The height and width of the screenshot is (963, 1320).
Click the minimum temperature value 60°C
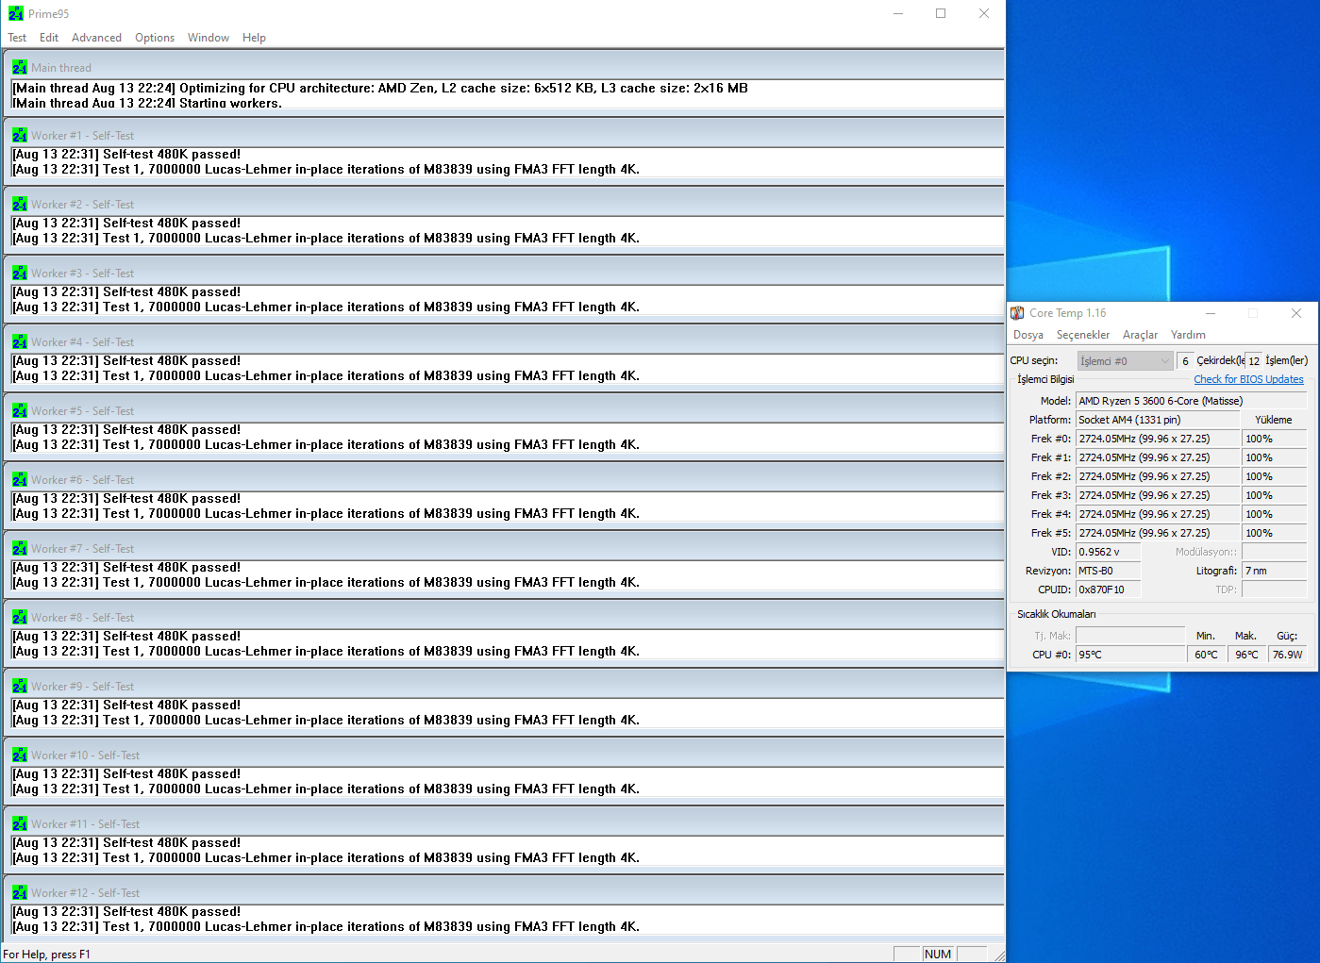point(1208,655)
